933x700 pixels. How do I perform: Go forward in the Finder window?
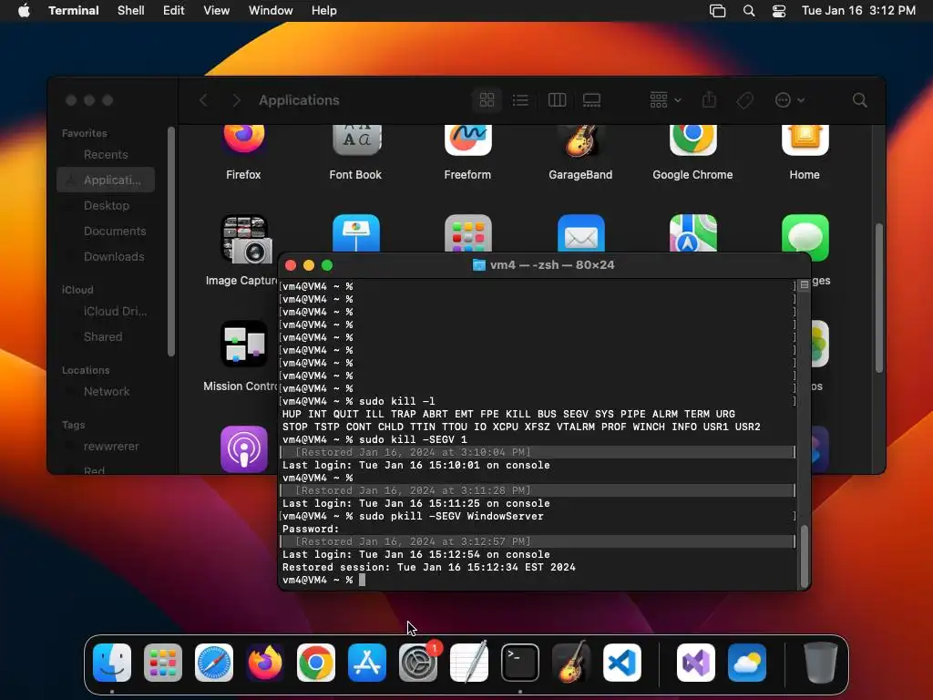[236, 100]
